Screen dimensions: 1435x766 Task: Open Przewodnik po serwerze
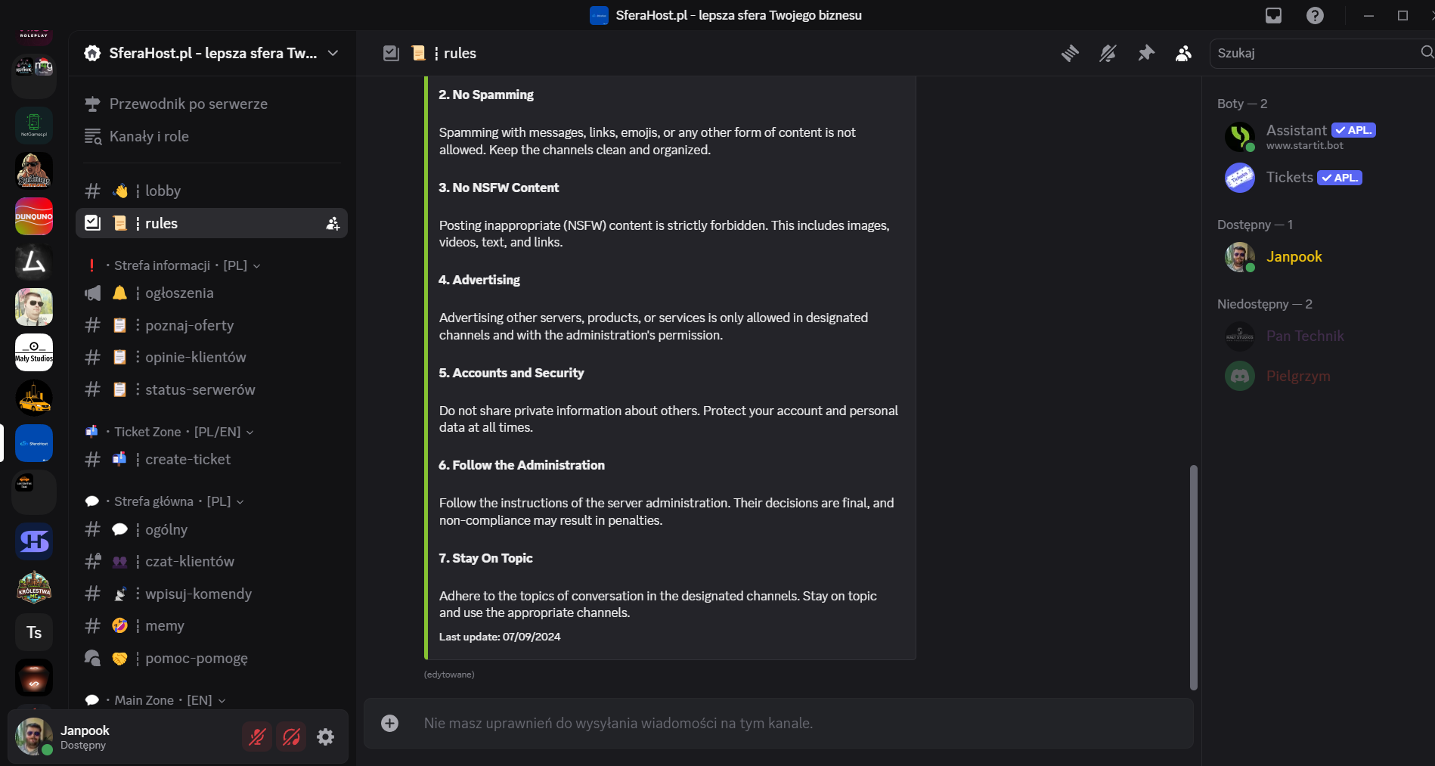188,104
